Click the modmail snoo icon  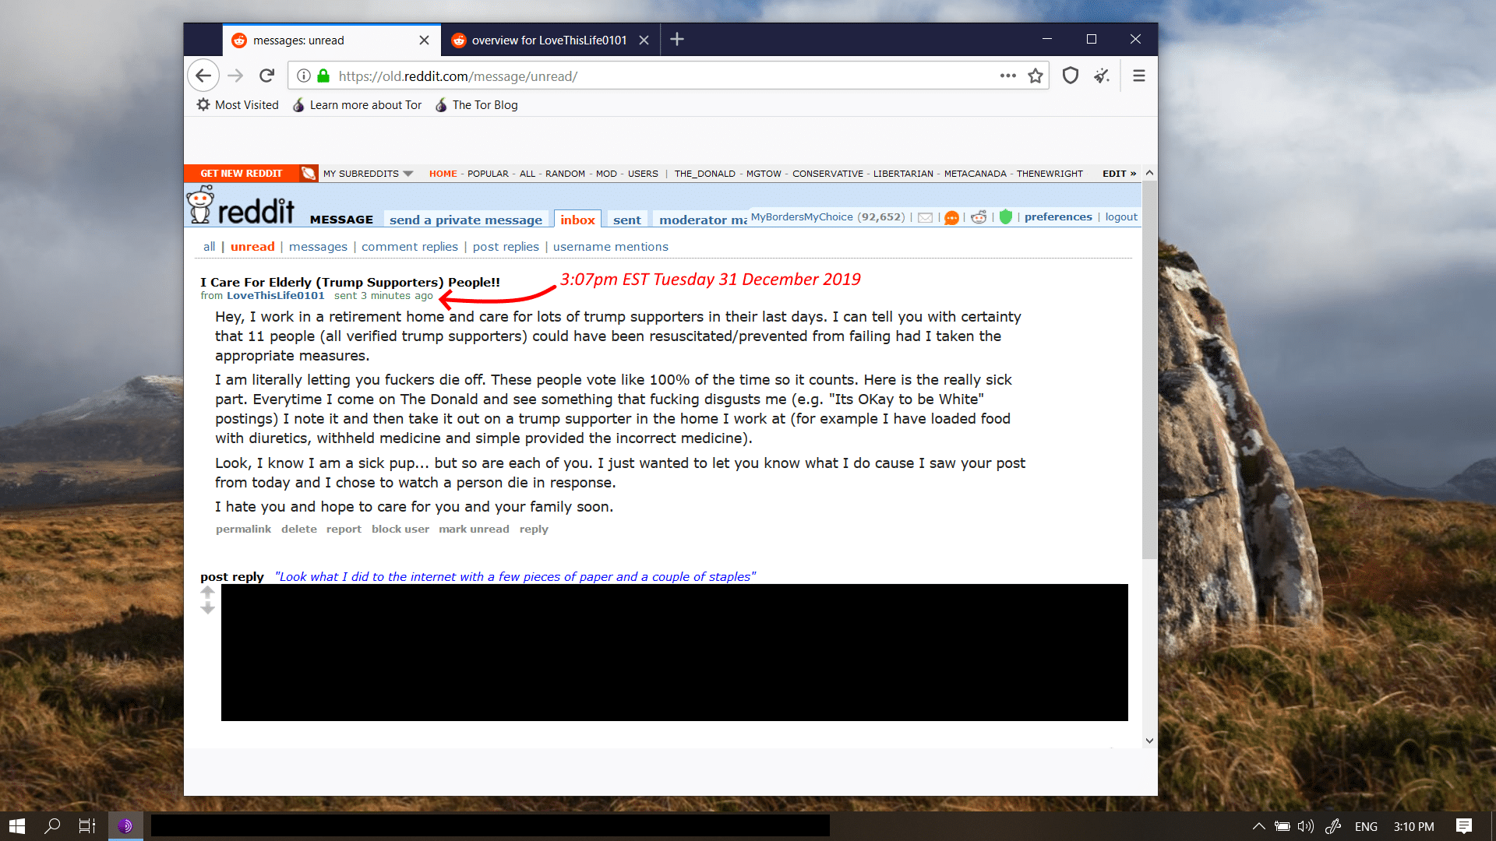(x=979, y=217)
